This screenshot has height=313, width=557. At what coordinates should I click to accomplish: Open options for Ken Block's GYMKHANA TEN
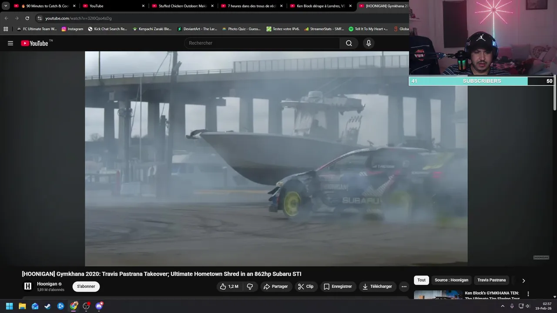(x=528, y=294)
